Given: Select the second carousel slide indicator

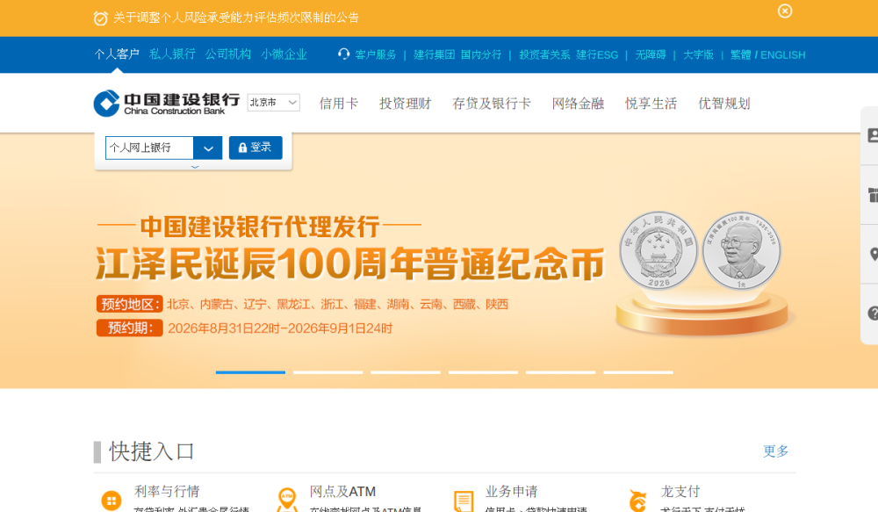Looking at the screenshot, I should [328, 372].
